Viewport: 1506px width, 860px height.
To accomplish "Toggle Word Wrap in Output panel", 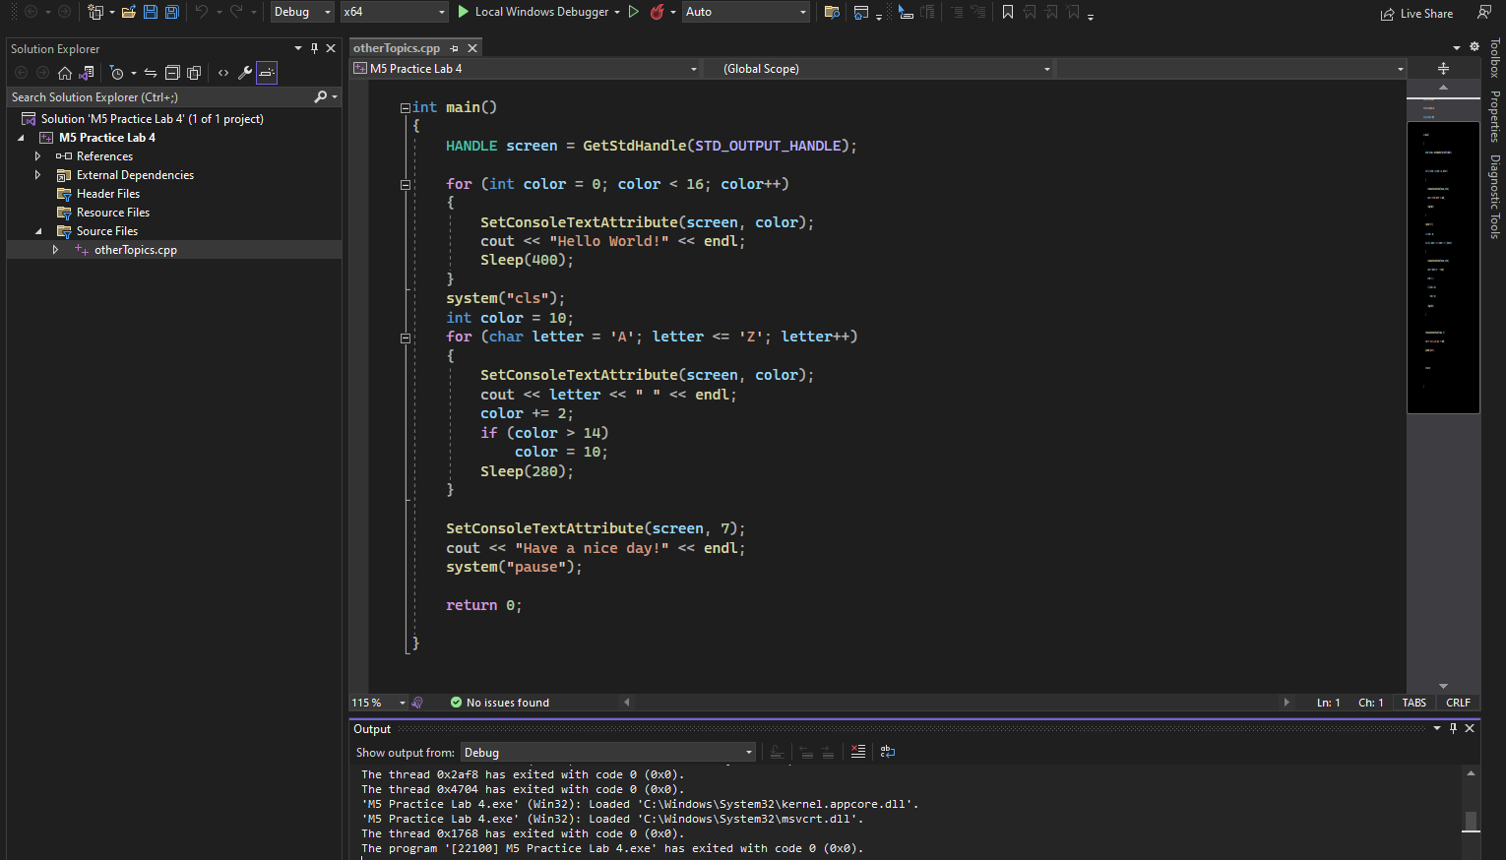I will [x=888, y=752].
